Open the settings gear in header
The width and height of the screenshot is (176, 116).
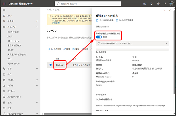[x=158, y=4]
